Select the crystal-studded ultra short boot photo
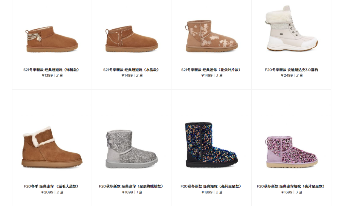Image resolution: width=353 pixels, height=206 pixels. click(132, 39)
